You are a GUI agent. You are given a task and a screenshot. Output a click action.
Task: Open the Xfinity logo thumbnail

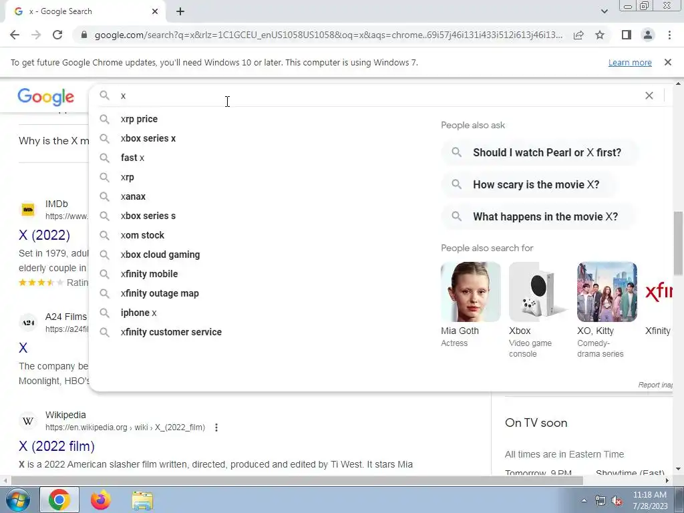659,292
